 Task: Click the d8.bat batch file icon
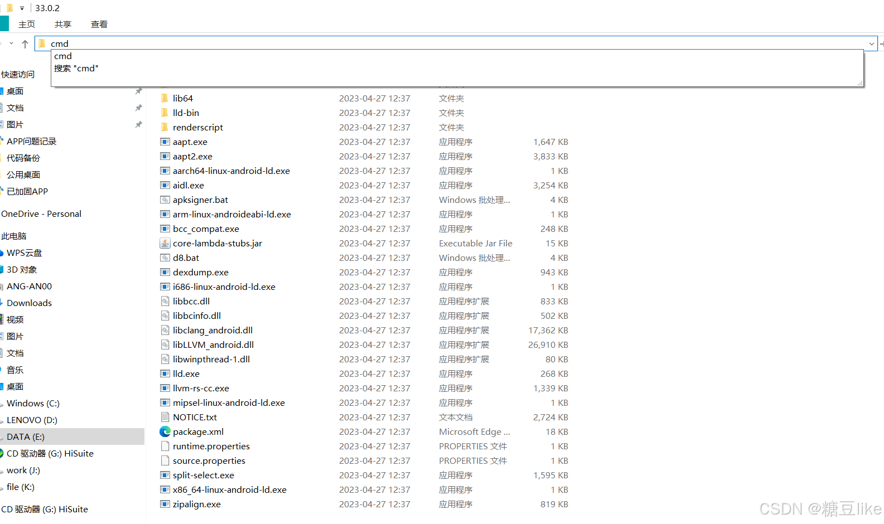coord(165,258)
